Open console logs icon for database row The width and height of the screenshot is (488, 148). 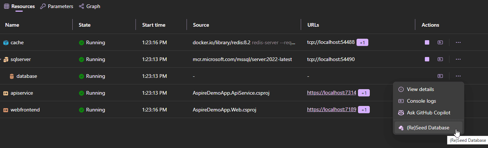[440, 76]
